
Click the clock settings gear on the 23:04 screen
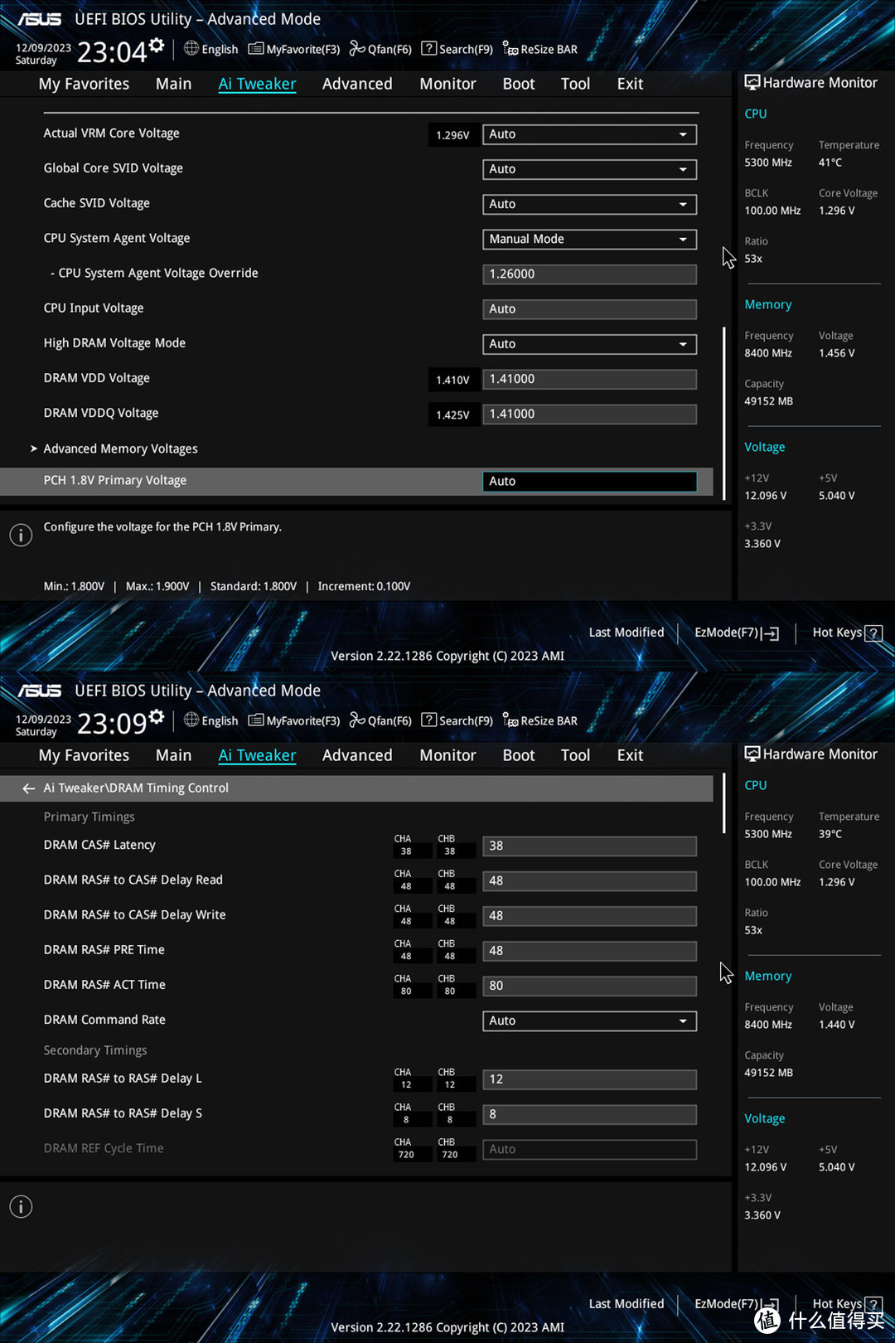157,45
